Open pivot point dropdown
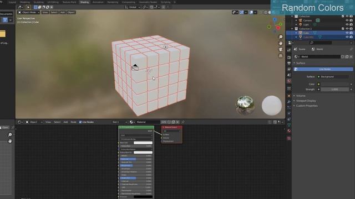Screen dimensions: 355x199 145,7
